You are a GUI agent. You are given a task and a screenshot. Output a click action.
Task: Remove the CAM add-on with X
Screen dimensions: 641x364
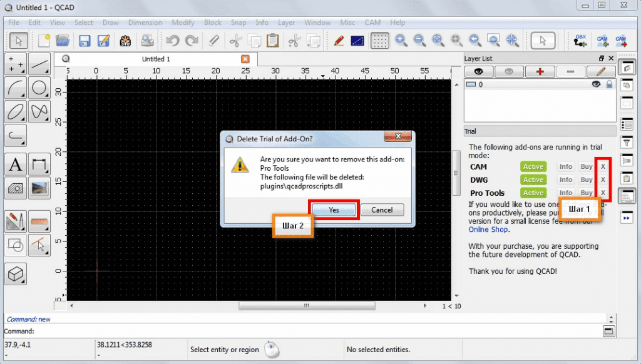(603, 167)
